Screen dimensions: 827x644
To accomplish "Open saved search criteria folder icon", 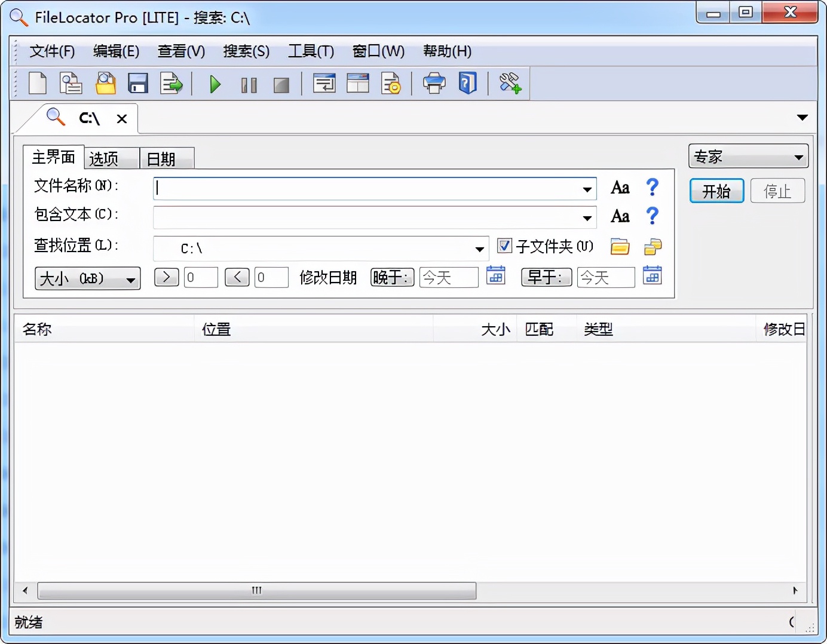I will pyautogui.click(x=106, y=83).
